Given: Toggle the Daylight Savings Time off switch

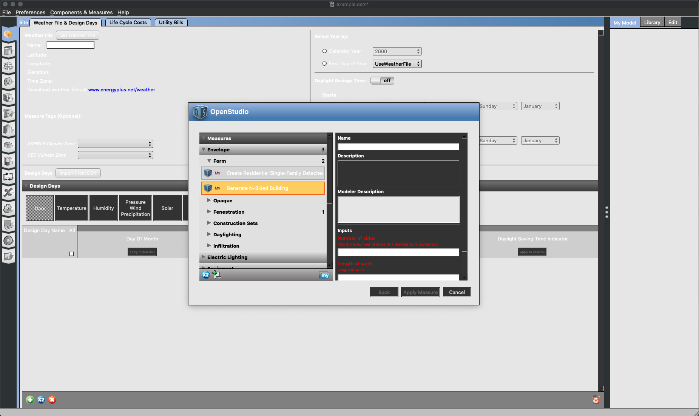Looking at the screenshot, I should click(x=382, y=80).
